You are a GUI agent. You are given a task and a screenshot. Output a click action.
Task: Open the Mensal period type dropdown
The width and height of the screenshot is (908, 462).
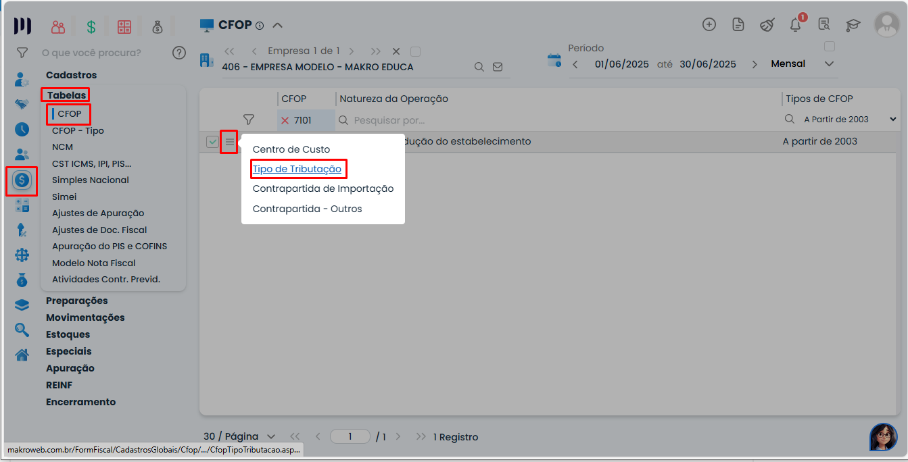803,64
